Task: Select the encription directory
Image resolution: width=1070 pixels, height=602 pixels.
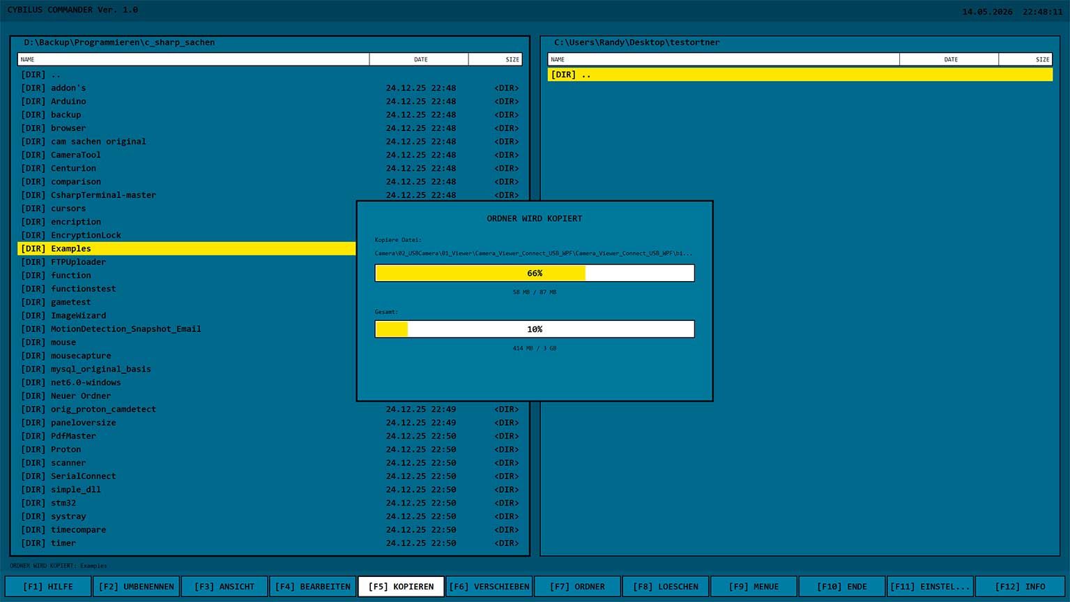Action: click(187, 222)
